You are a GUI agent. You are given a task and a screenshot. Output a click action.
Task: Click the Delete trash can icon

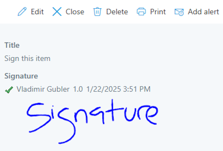point(97,11)
